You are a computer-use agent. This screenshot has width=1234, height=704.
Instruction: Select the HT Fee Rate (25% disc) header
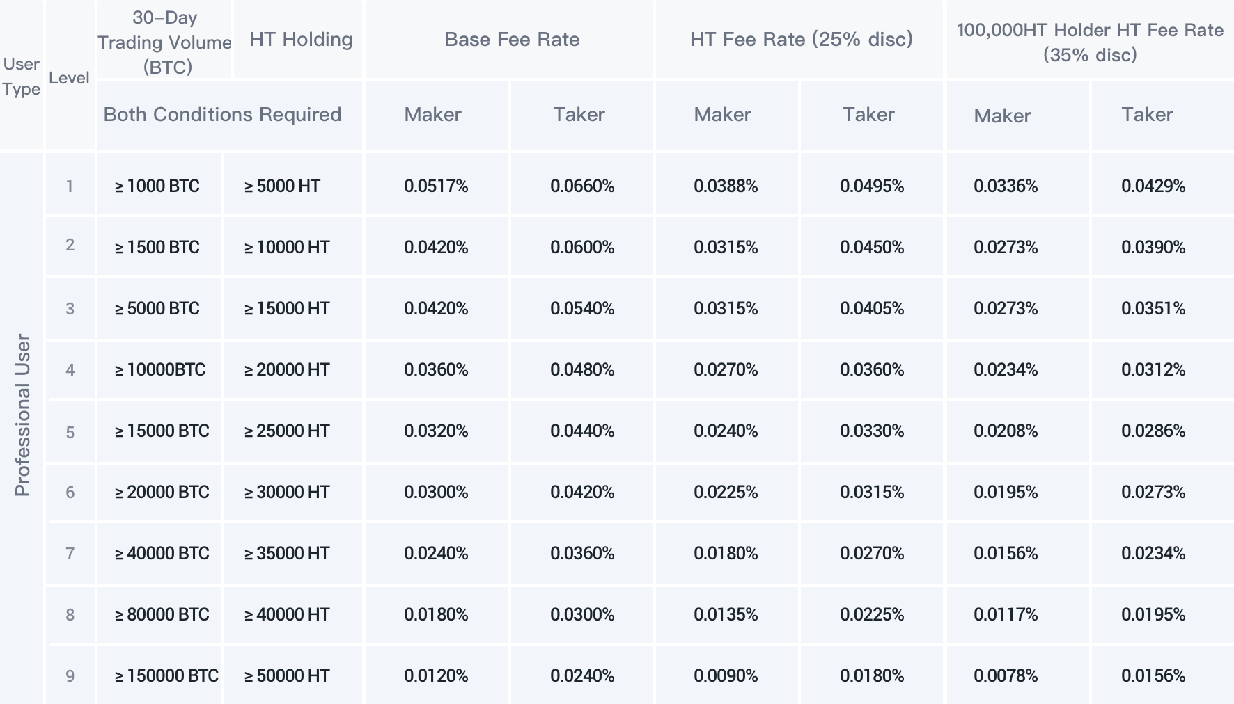pyautogui.click(x=801, y=40)
